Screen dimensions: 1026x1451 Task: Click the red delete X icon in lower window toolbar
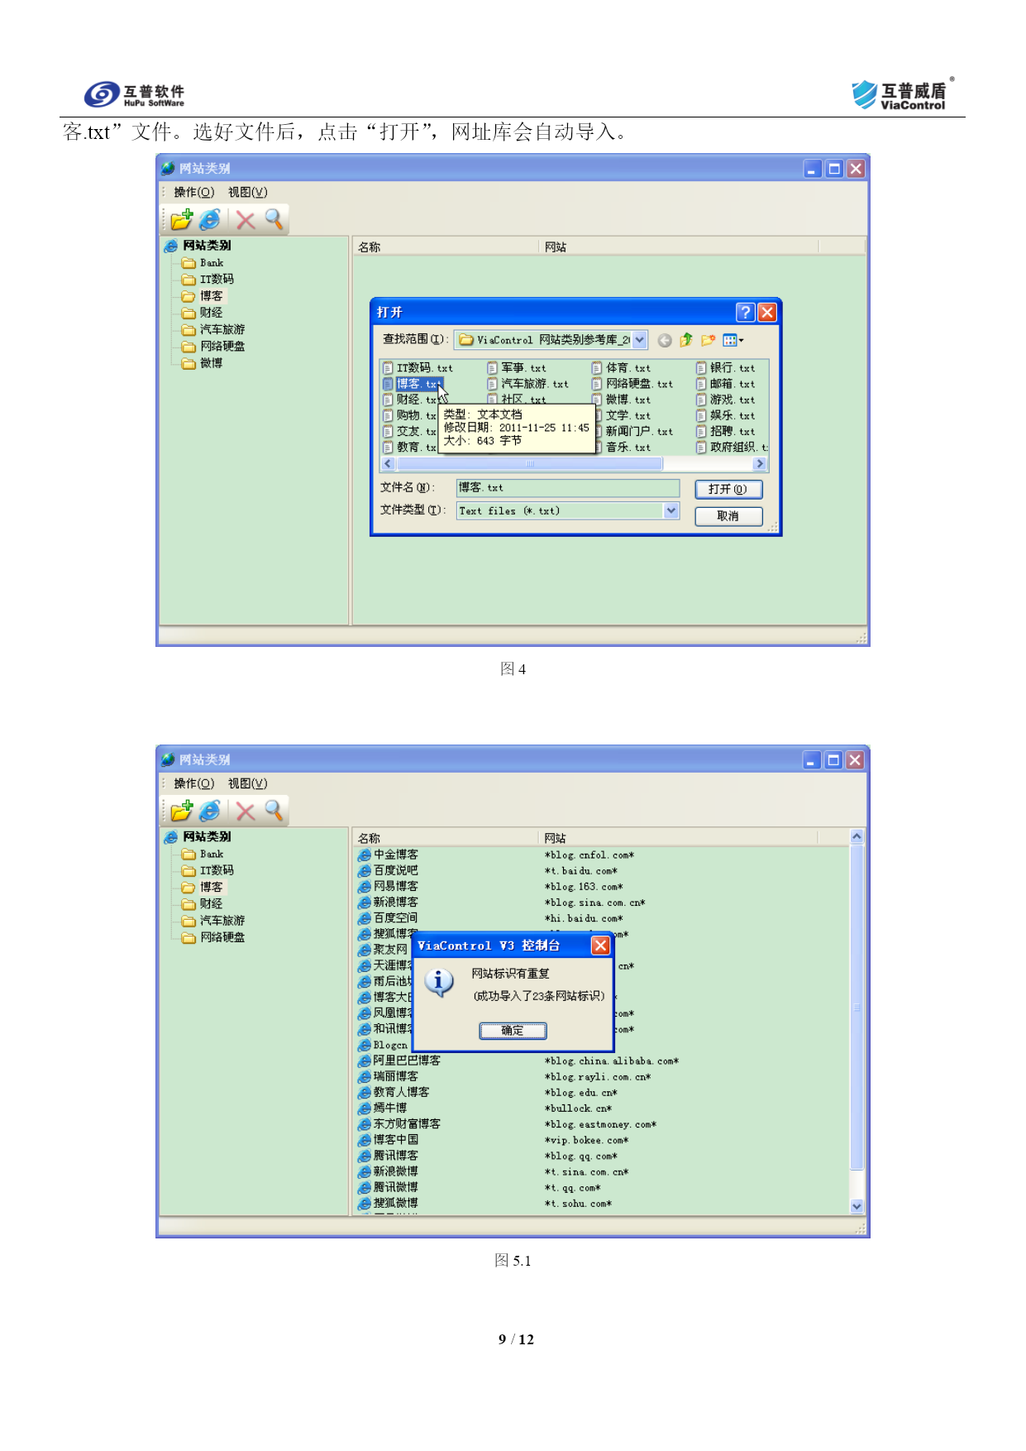coord(246,812)
